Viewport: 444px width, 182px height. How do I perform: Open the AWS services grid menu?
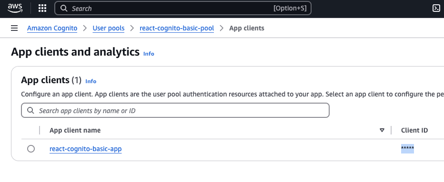(42, 8)
